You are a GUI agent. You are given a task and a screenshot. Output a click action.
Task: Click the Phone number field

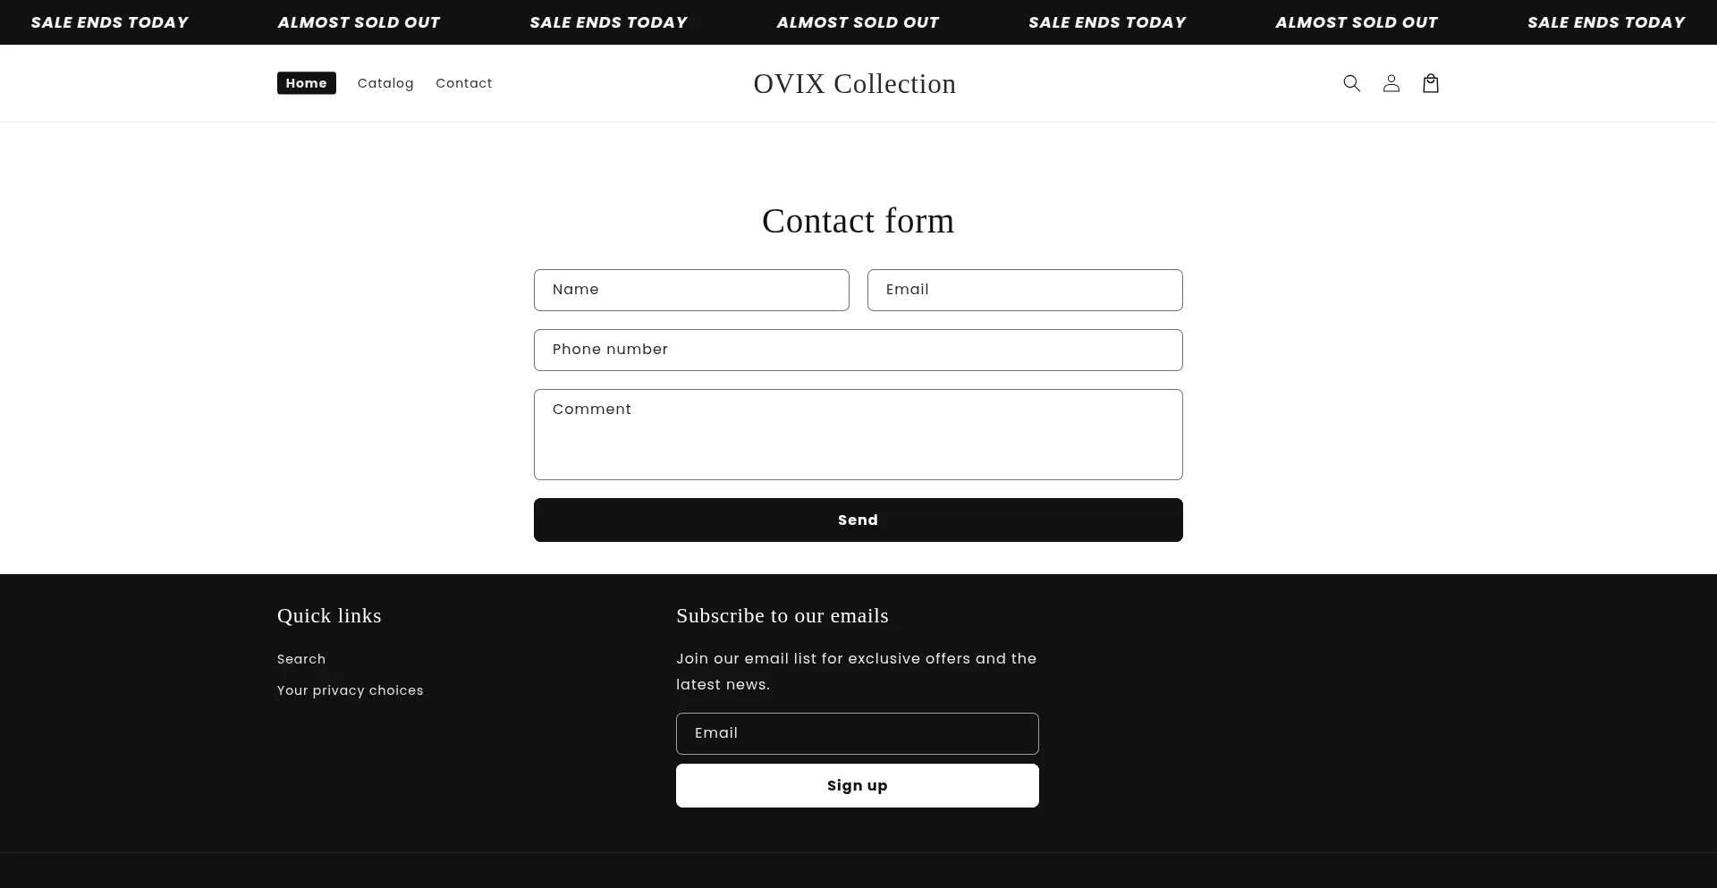(x=858, y=350)
